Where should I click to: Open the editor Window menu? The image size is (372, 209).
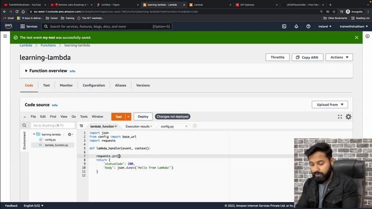[x=97, y=117]
